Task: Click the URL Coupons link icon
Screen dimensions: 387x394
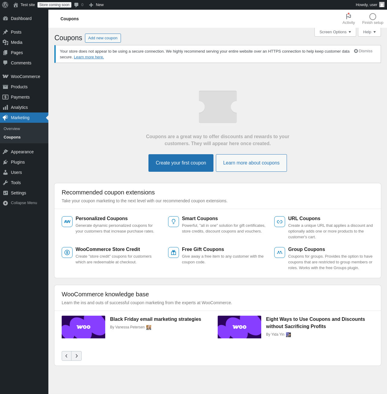Action: pyautogui.click(x=280, y=222)
